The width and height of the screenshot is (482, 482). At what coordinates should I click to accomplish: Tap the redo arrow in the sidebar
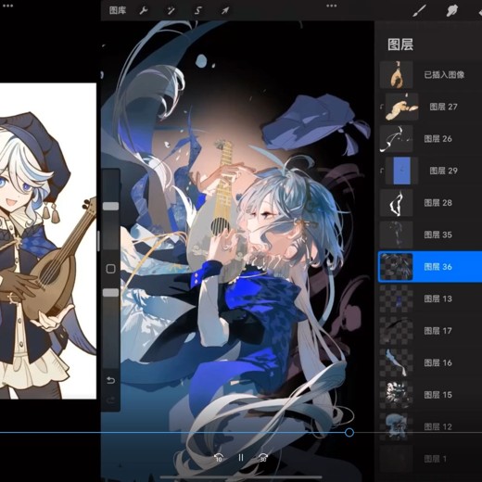point(110,401)
